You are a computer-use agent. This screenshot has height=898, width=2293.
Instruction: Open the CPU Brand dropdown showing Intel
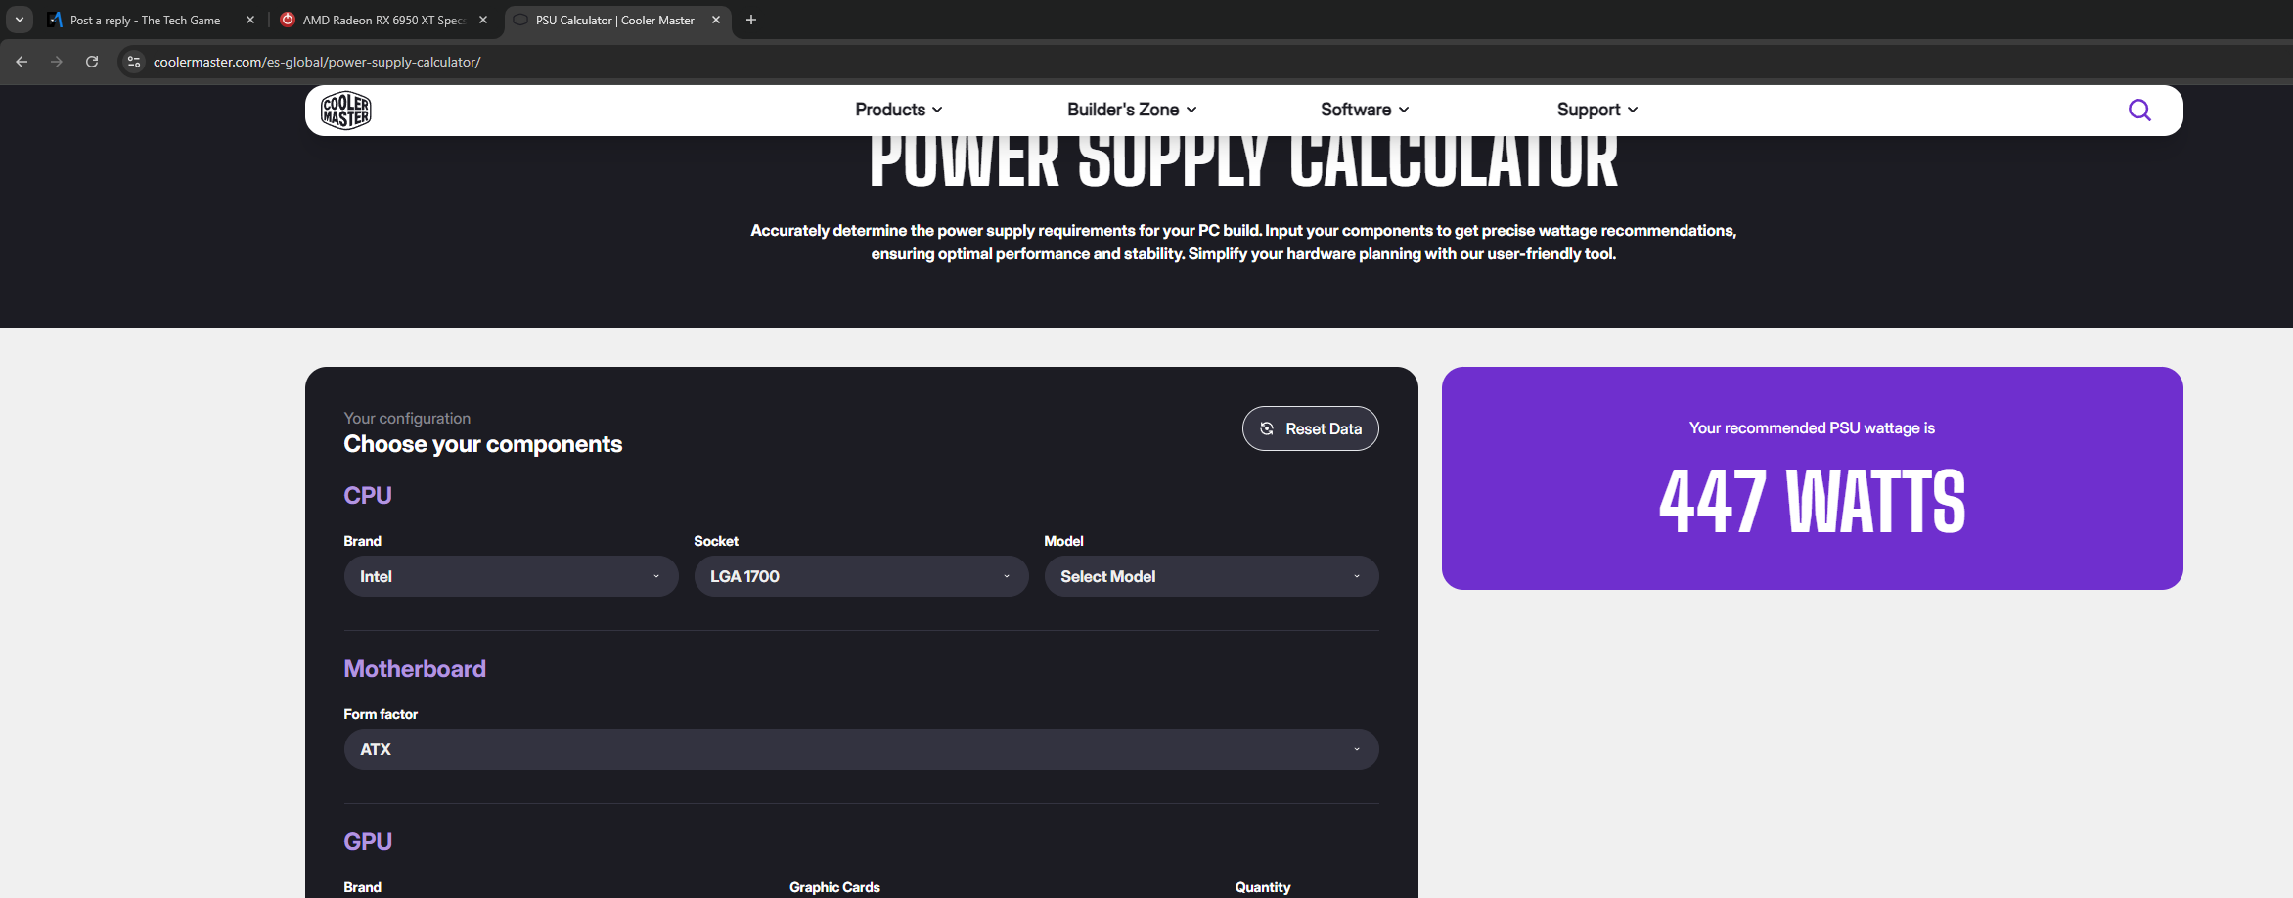point(511,576)
